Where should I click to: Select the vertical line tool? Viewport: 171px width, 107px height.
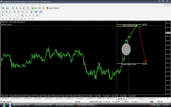coord(11,15)
